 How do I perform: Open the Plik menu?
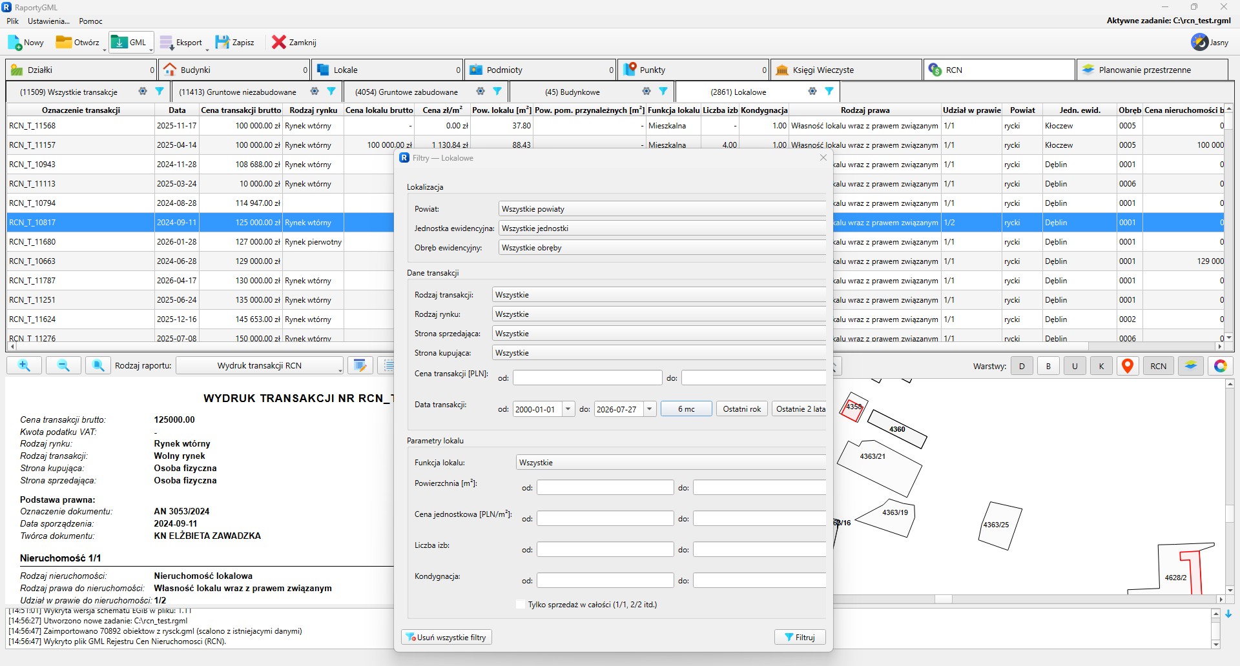coord(13,21)
